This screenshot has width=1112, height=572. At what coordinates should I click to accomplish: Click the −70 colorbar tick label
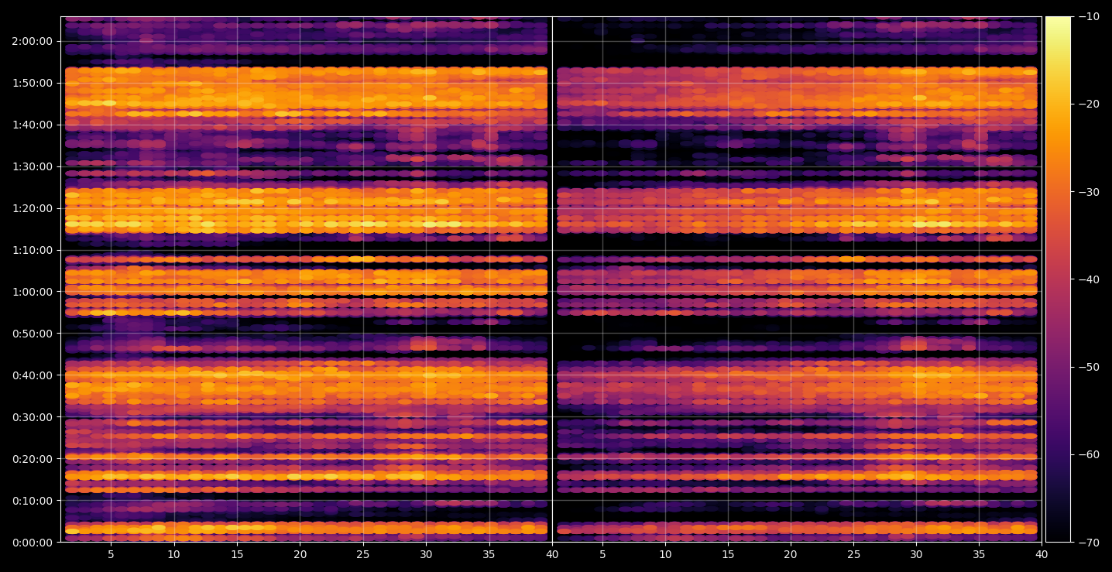click(x=1088, y=543)
